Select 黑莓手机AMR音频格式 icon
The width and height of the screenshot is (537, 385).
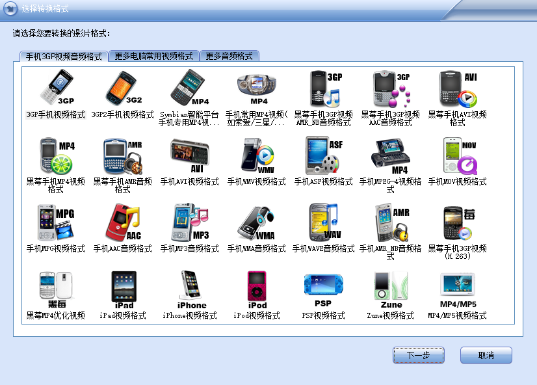[125, 155]
